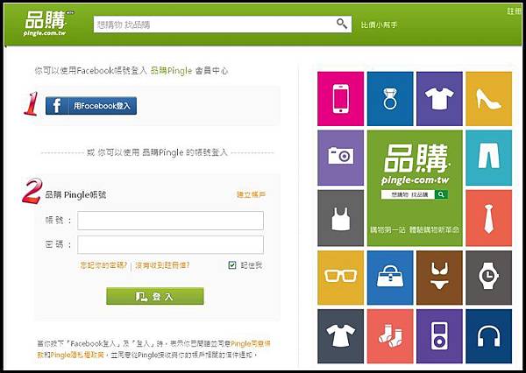The height and width of the screenshot is (373, 526).
Task: Choose the purple camera category tile
Action: [x=340, y=158]
